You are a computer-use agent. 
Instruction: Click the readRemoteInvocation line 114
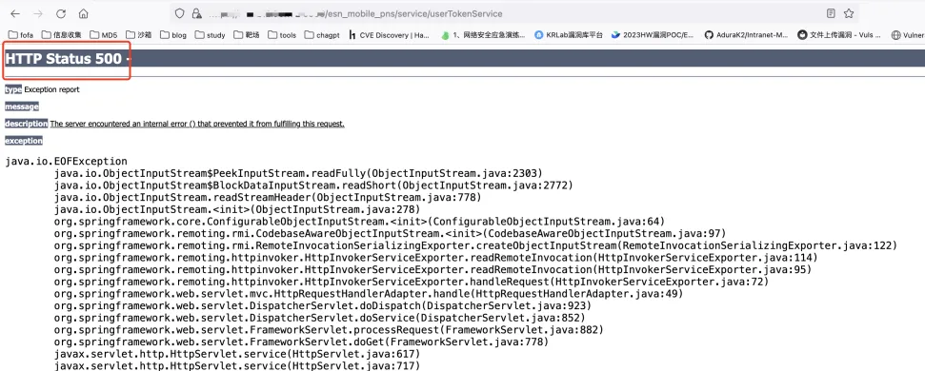coord(436,258)
